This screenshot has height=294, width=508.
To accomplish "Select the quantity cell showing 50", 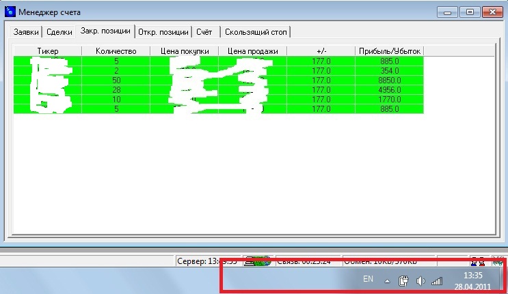I will (116, 80).
